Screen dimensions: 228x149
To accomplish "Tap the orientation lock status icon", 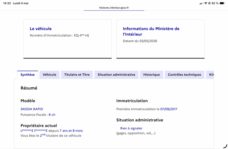I will tap(209, 3).
